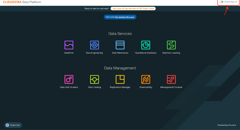Click the Management Console text label
This screenshot has height=130, width=240.
pyautogui.click(x=171, y=88)
